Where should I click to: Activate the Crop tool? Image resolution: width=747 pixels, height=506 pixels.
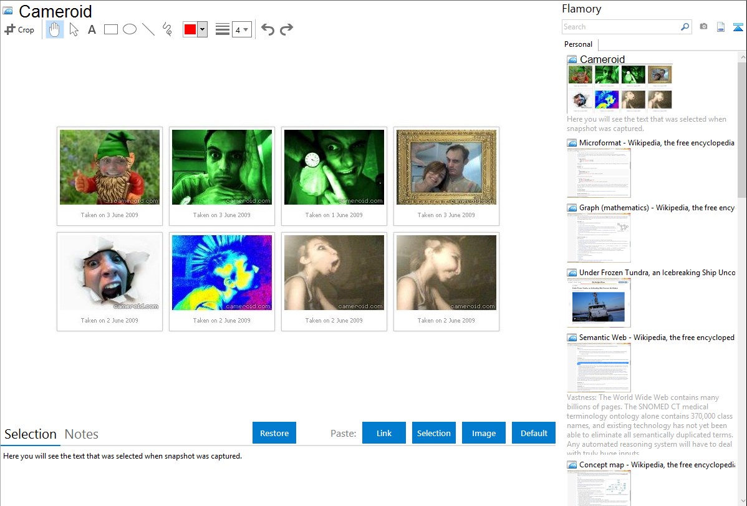click(19, 29)
